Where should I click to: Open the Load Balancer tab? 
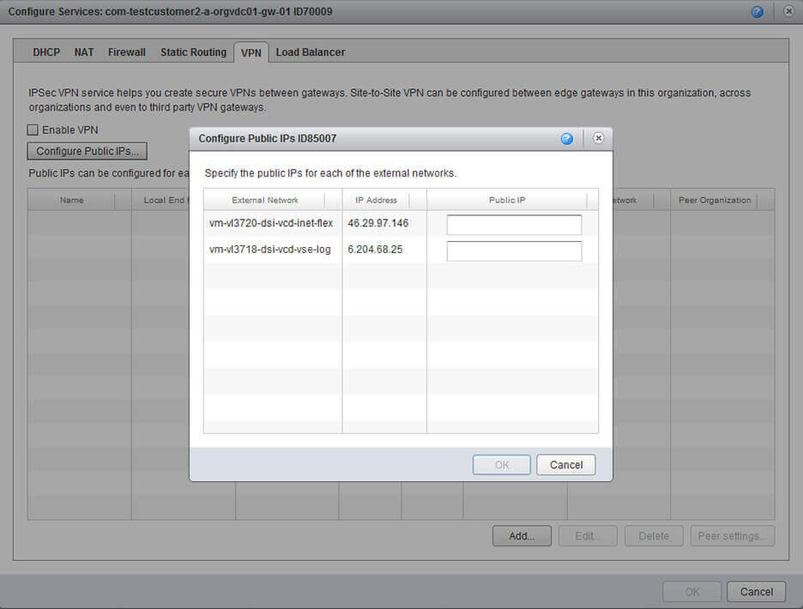310,52
